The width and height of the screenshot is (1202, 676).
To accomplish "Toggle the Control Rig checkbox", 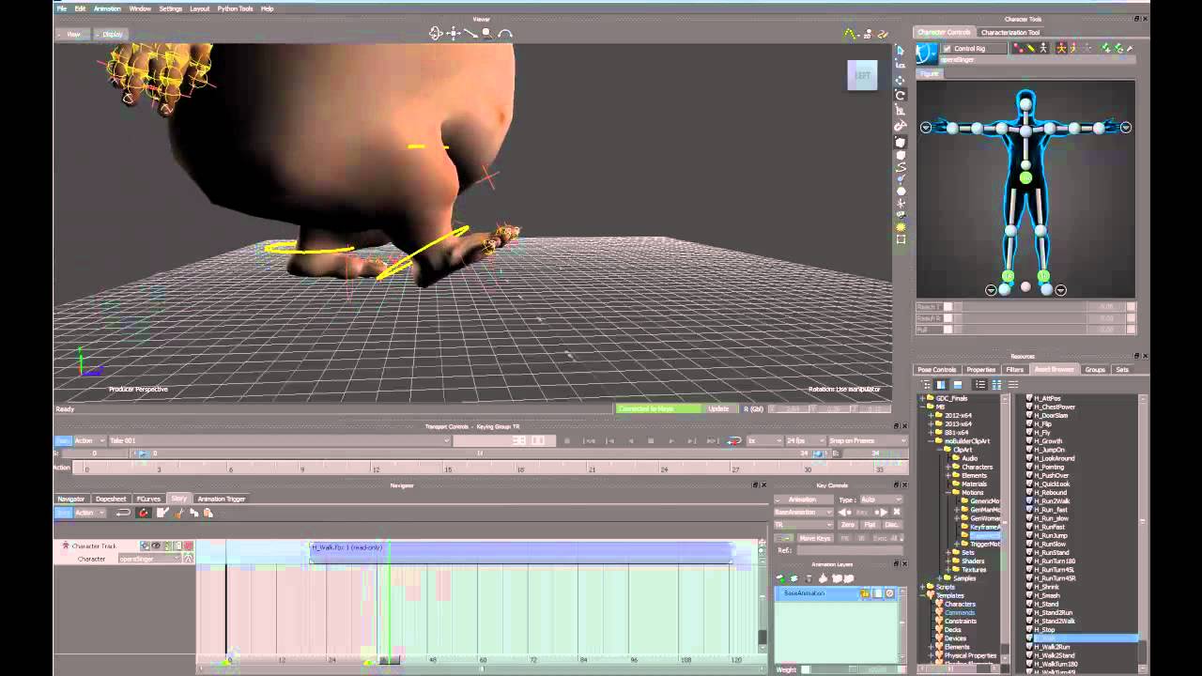I will 947,49.
